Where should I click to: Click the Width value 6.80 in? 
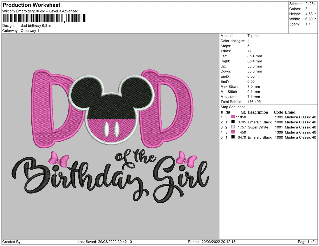(311, 19)
